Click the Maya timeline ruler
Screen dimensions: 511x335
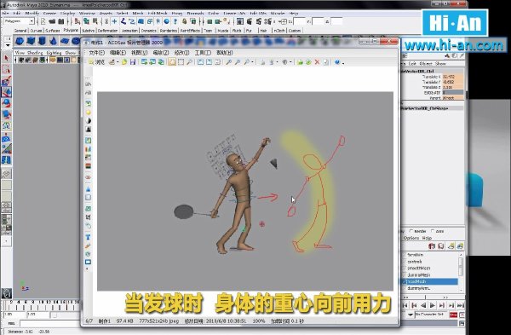pyautogui.click(x=41, y=305)
